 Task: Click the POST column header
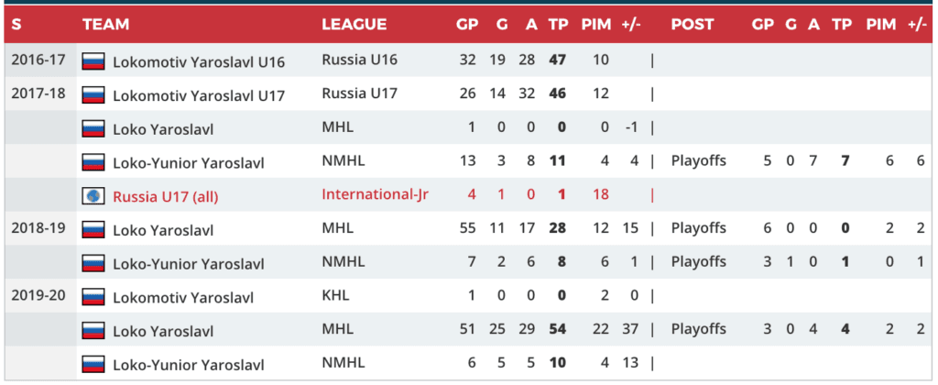[692, 25]
